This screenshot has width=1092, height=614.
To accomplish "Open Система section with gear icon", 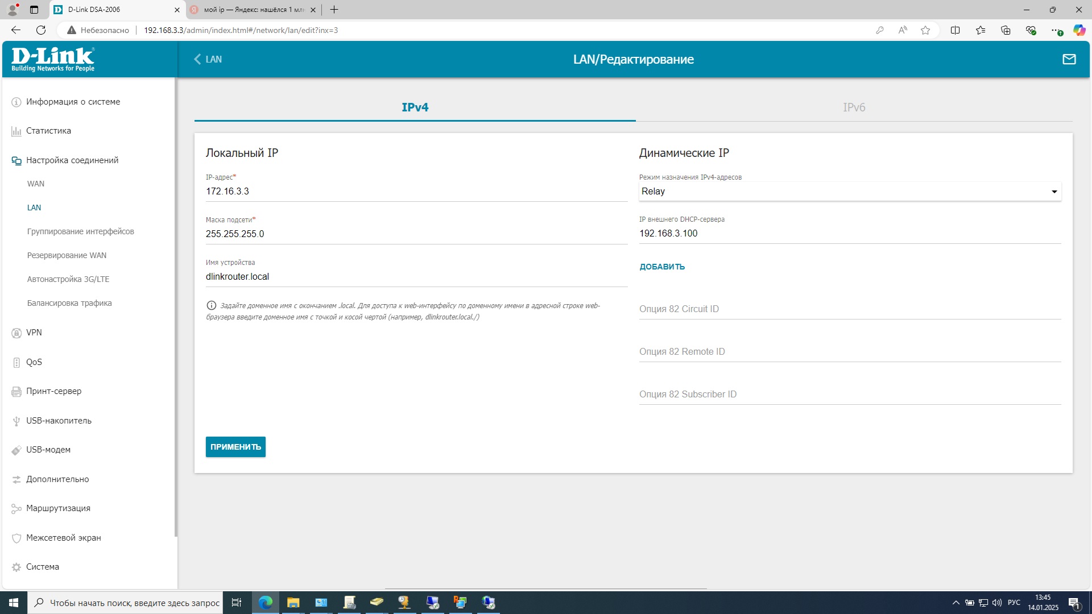I will pos(42,567).
